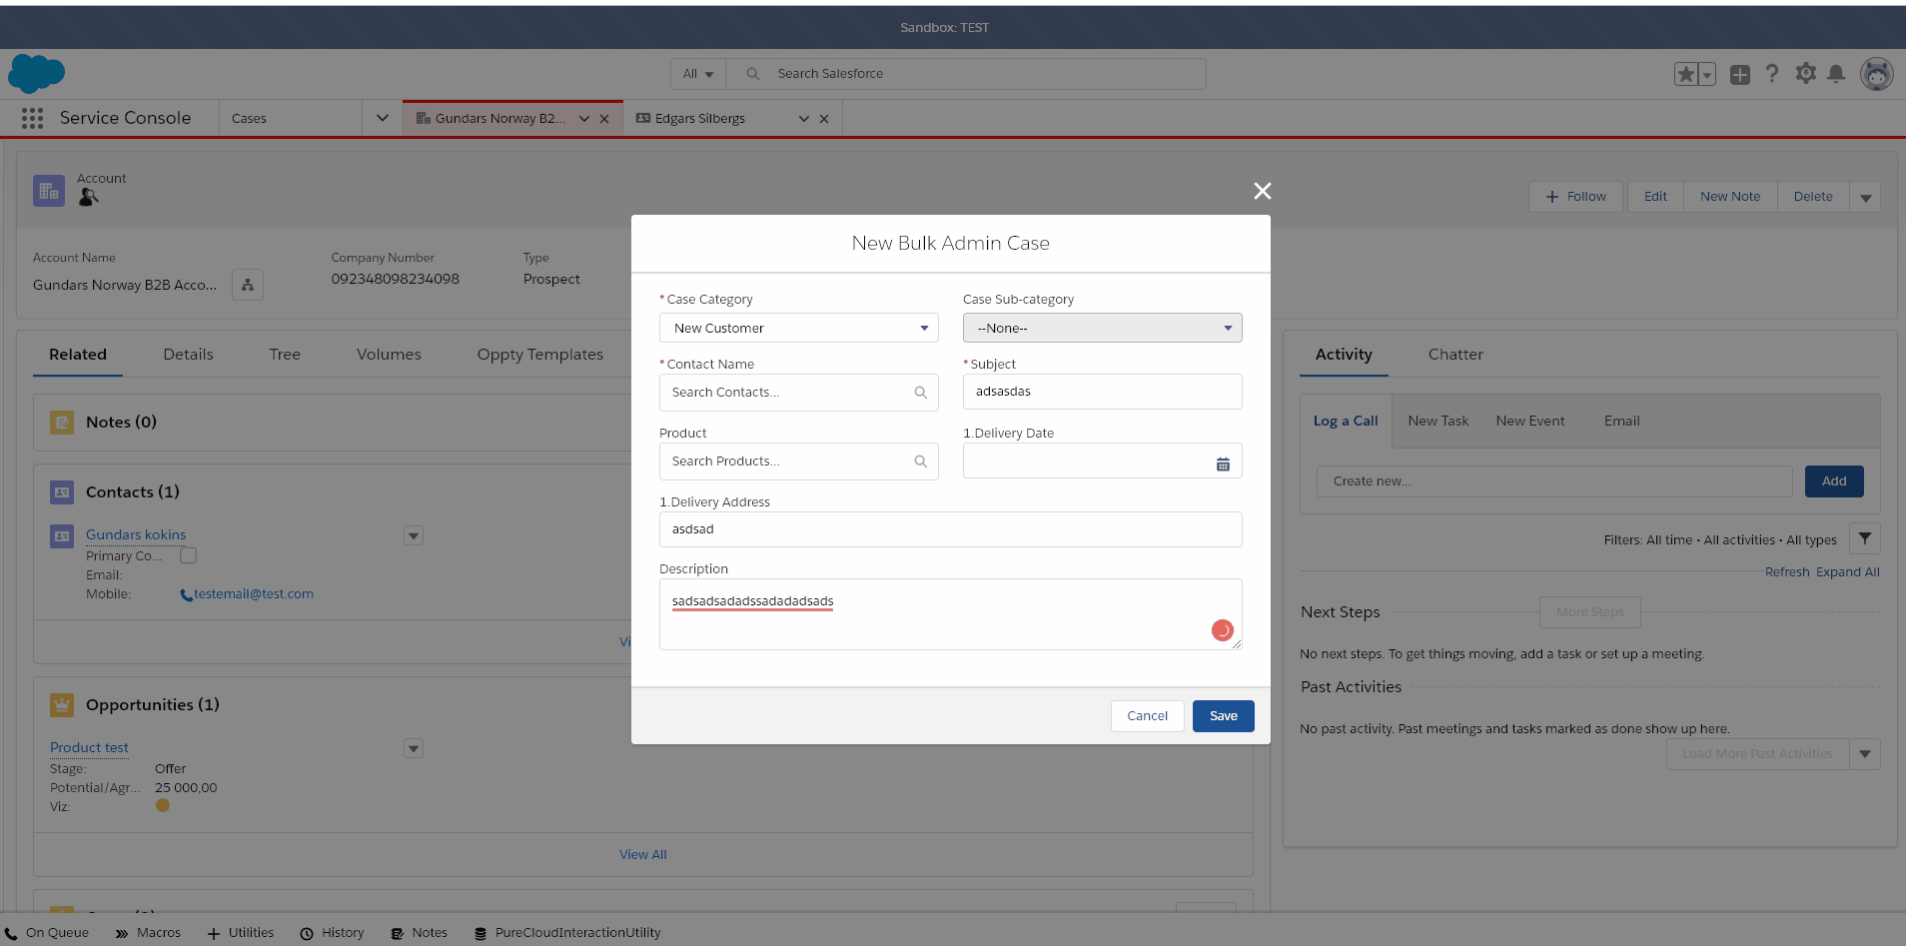
Task: Click the calendar icon beside Delivery Date
Action: 1223,462
